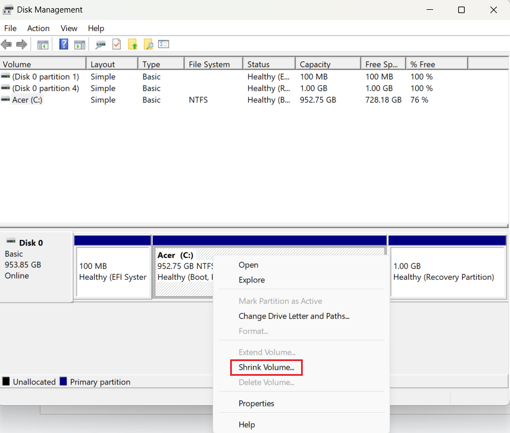Viewport: 510px width, 433px height.
Task: Click the blue Help icon in the toolbar
Action: pos(64,44)
